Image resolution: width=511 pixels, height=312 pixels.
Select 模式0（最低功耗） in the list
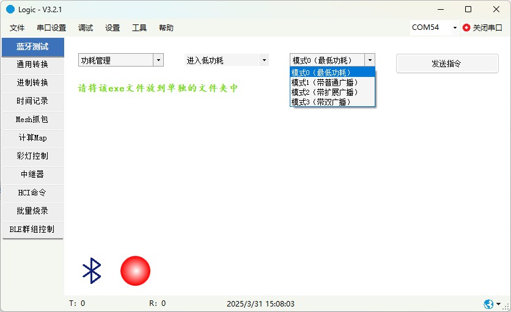coord(333,72)
